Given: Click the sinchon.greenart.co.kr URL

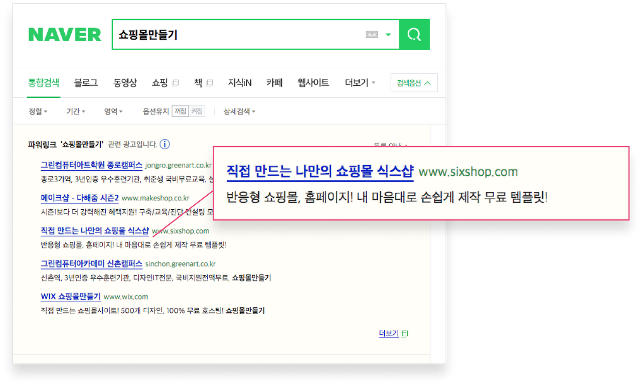Looking at the screenshot, I should [180, 264].
